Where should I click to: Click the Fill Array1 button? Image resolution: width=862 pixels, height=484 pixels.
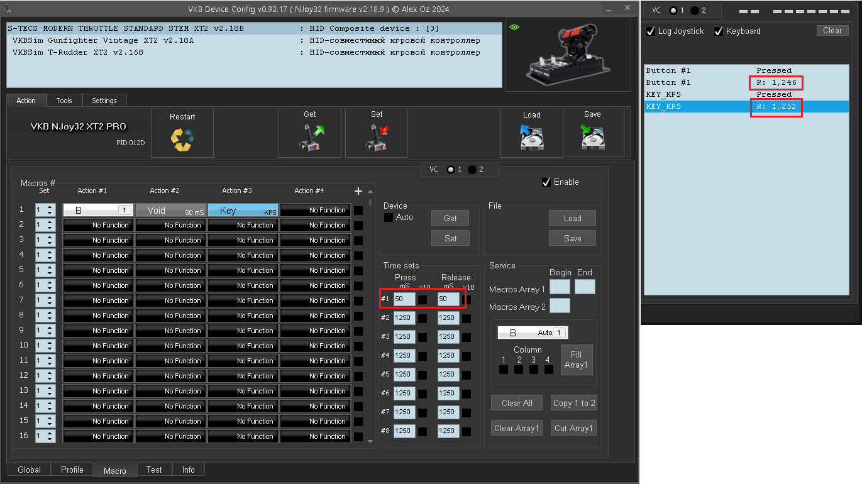576,360
